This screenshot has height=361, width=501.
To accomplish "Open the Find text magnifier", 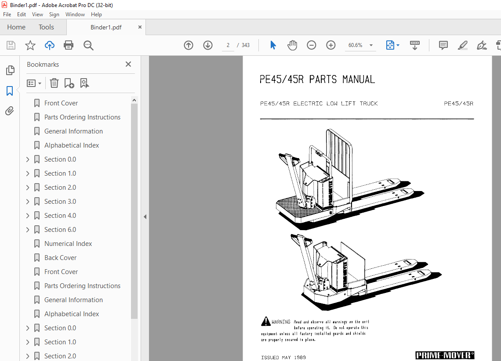I will (88, 45).
